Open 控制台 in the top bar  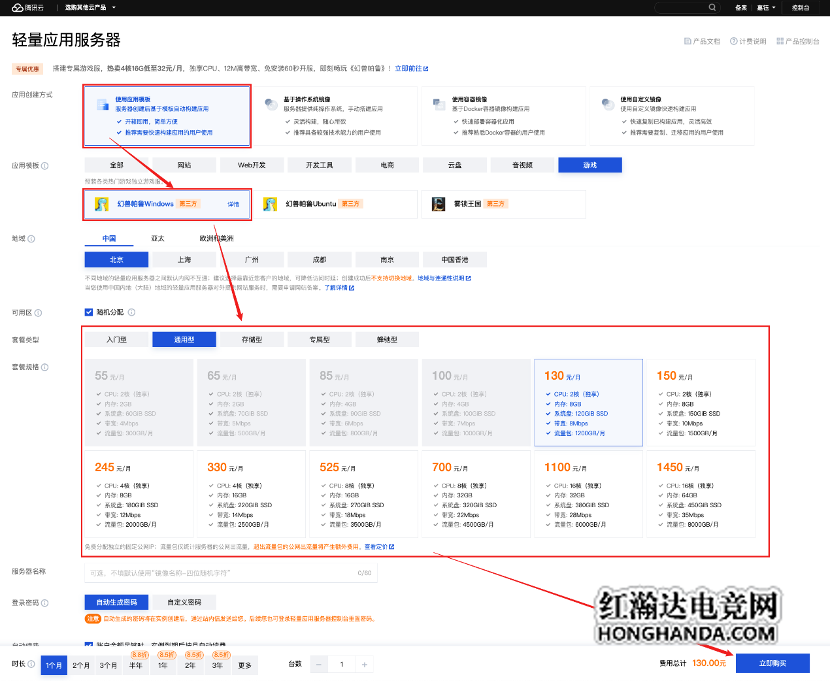[x=801, y=8]
